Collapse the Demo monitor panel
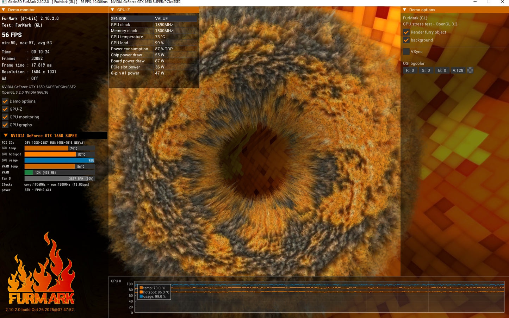Image resolution: width=509 pixels, height=318 pixels. click(x=4, y=10)
